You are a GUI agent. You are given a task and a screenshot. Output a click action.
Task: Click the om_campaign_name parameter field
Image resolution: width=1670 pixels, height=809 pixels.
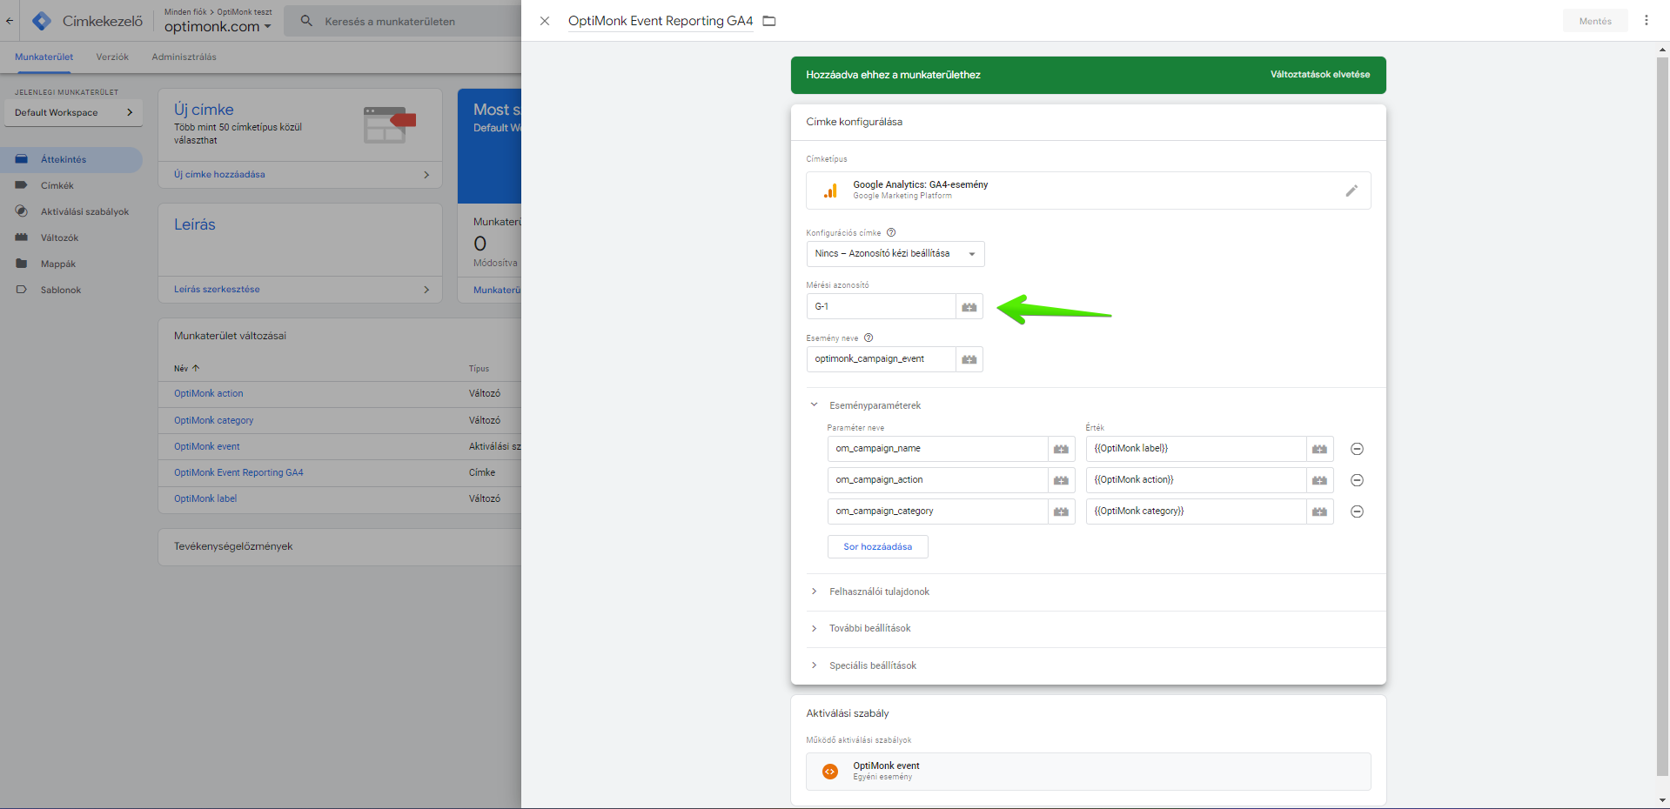click(937, 449)
